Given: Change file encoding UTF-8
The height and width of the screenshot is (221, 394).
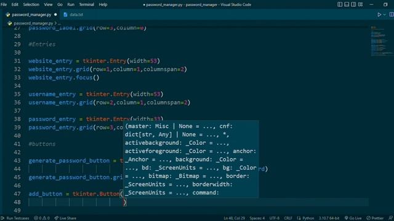Looking at the screenshot, I should 275,218.
